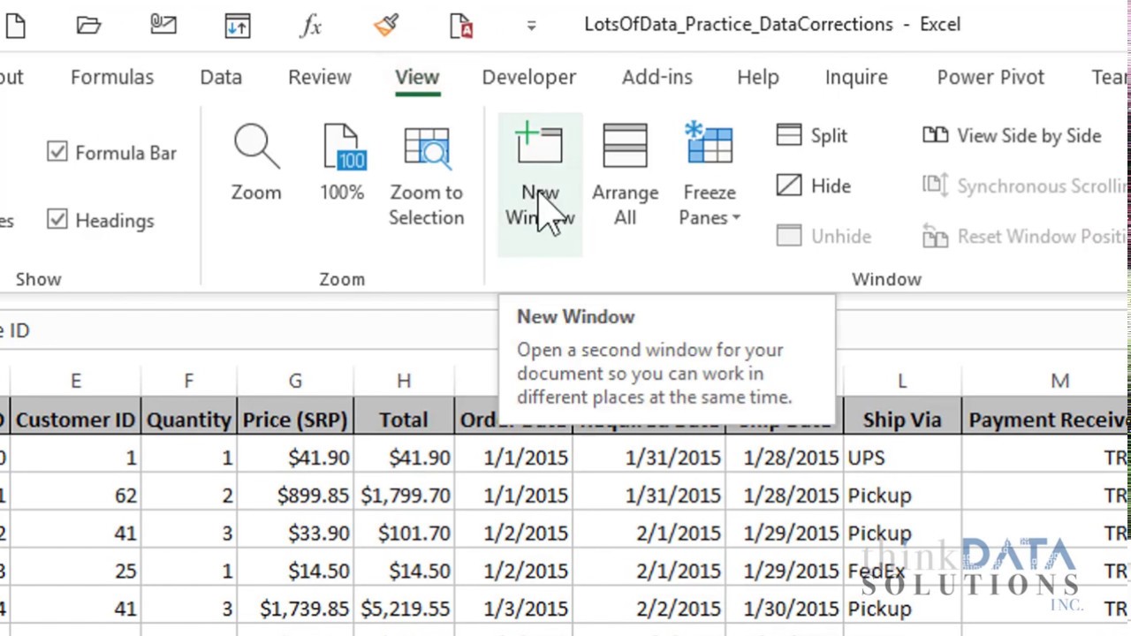Switch to the Inquire tab

coord(856,77)
